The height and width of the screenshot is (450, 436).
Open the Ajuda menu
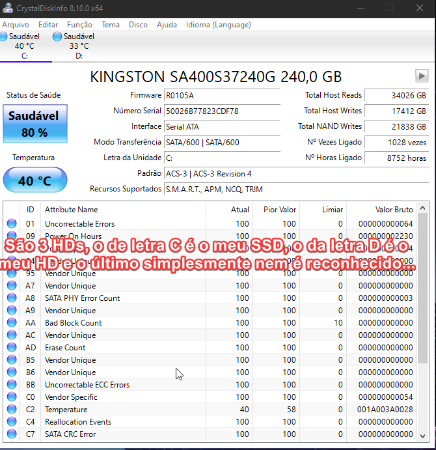coord(167,25)
